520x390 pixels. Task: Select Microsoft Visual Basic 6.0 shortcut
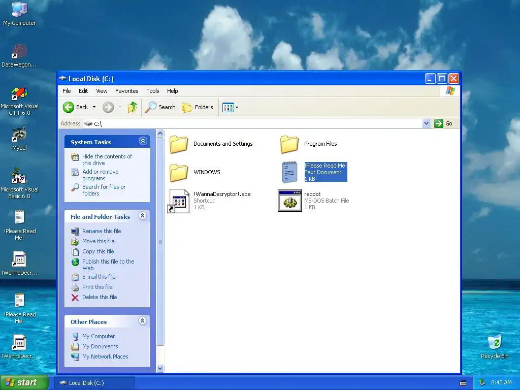pos(19,183)
